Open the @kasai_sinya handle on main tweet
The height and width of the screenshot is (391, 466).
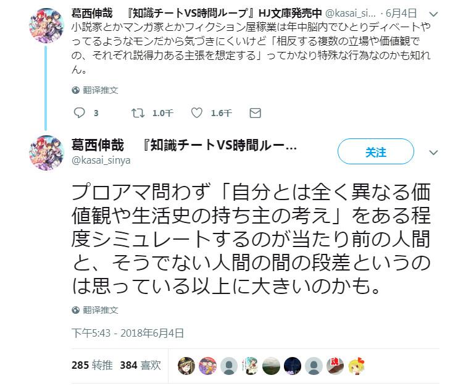(x=101, y=160)
